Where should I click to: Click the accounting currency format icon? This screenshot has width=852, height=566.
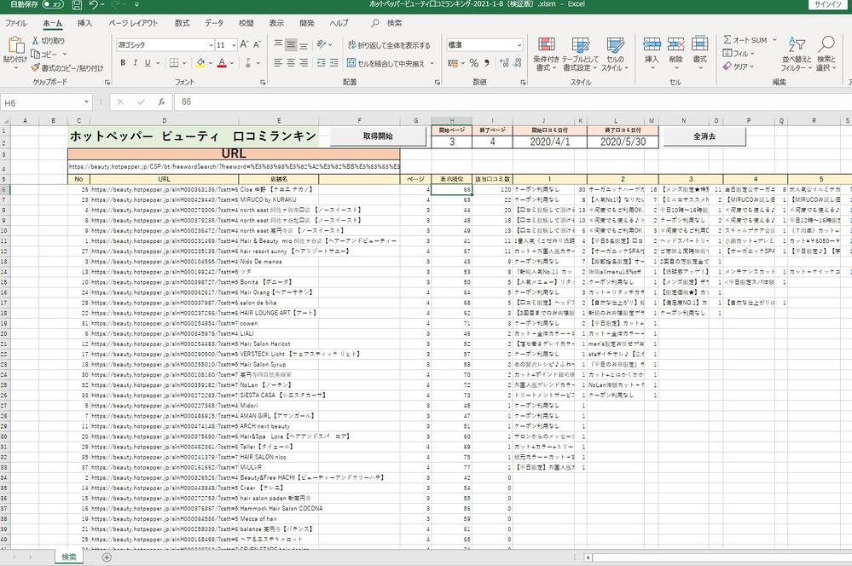pos(453,64)
